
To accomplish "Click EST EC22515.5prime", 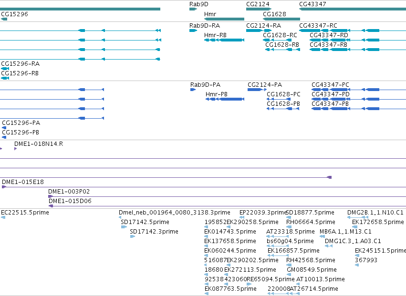I will (25, 213).
